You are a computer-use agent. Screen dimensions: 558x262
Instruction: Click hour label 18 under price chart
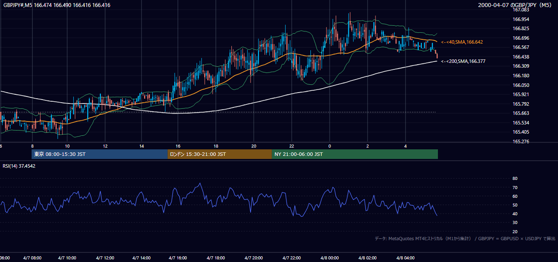216,146
